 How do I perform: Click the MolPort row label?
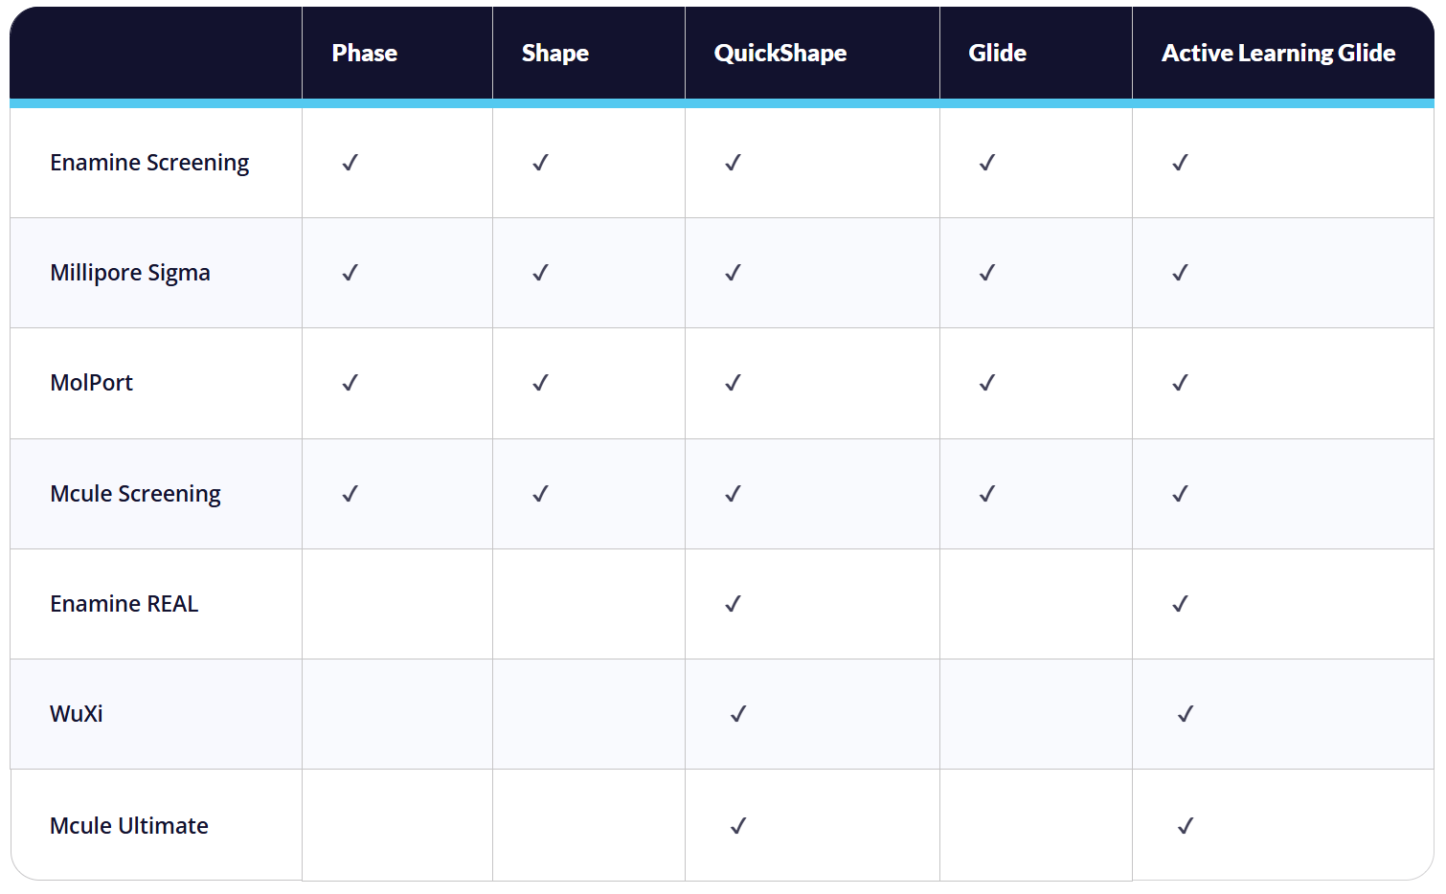click(92, 383)
